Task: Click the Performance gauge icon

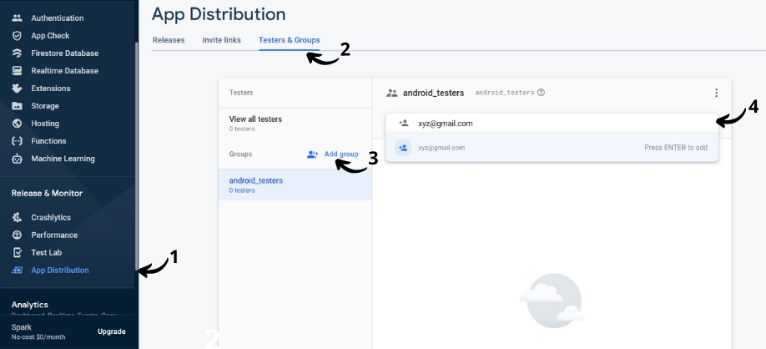Action: point(17,235)
